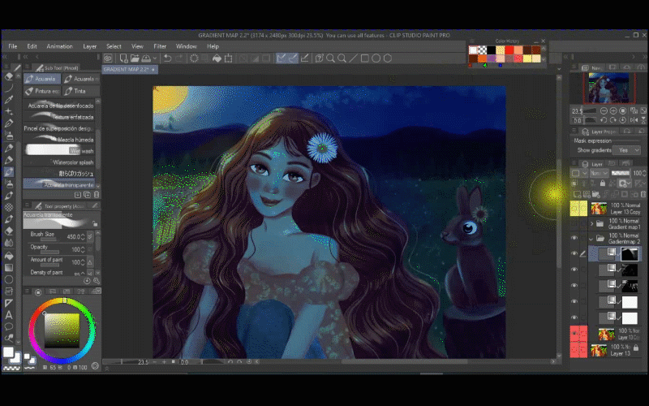
Task: Expand the Gradient map1 layer folder
Action: [592, 223]
